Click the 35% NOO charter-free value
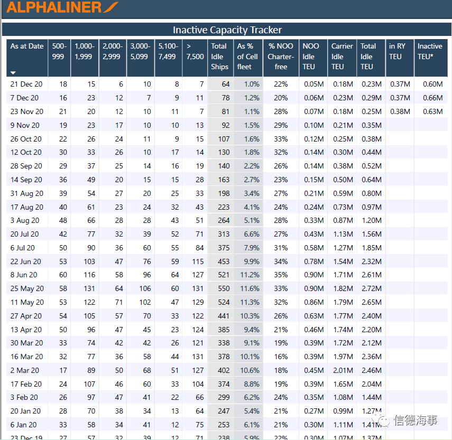452x440 pixels. click(x=281, y=275)
